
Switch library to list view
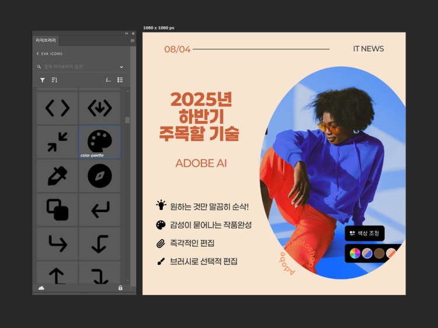click(x=120, y=80)
